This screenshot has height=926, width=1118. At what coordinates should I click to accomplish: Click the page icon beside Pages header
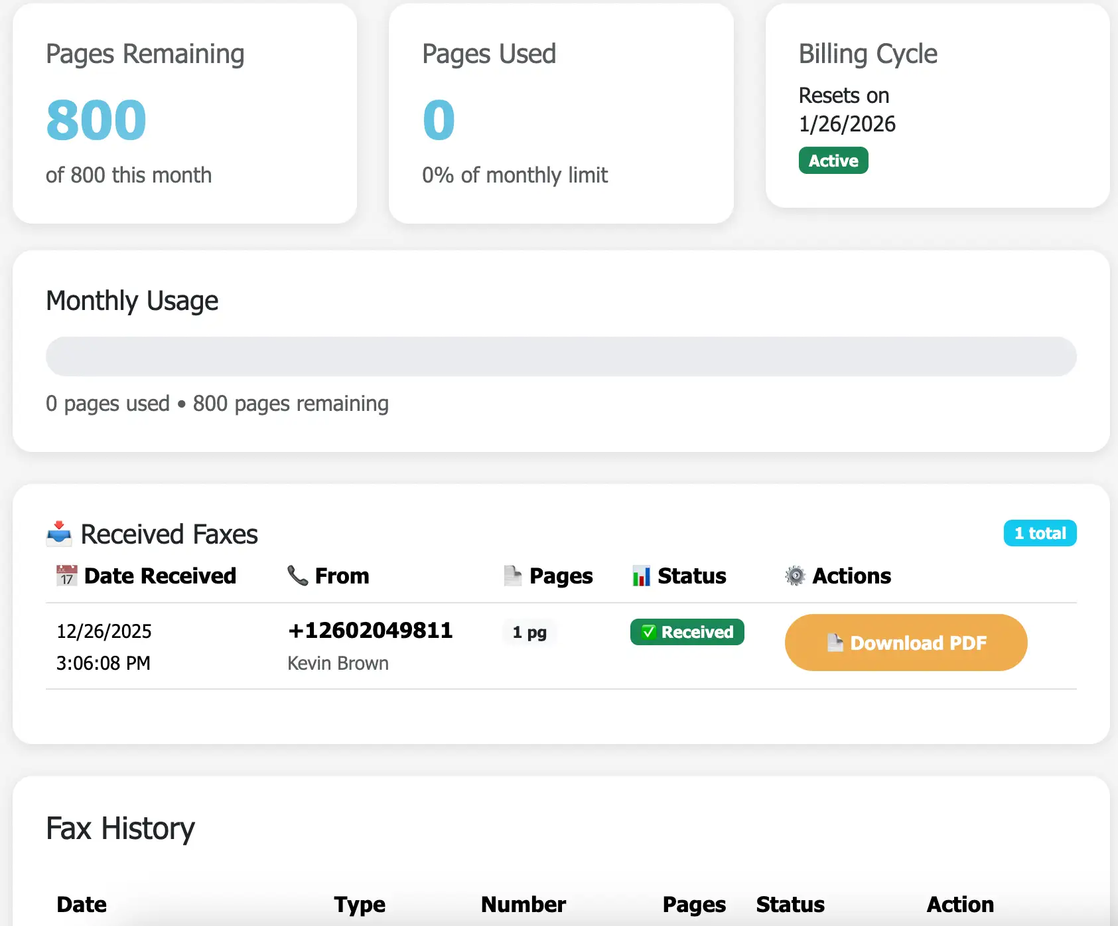pyautogui.click(x=512, y=576)
